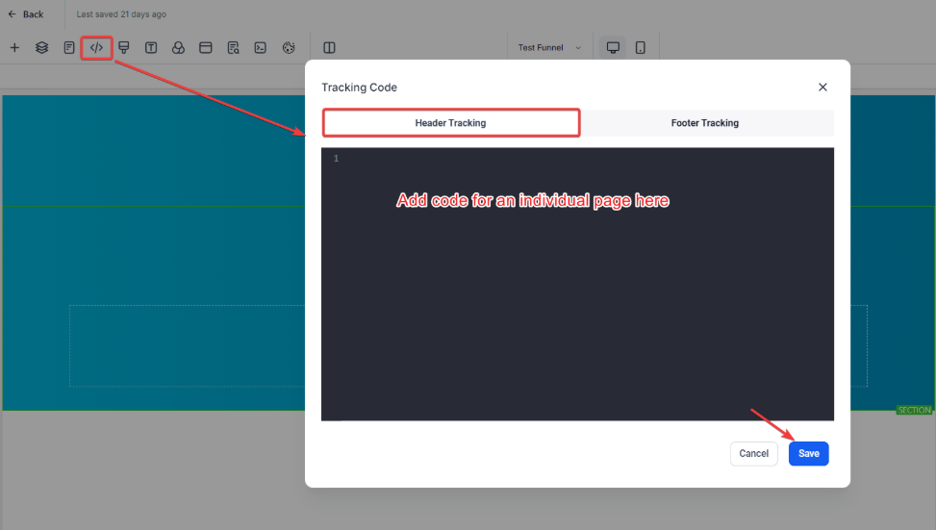The width and height of the screenshot is (936, 530).
Task: Click the green SECTION label
Action: (x=914, y=411)
